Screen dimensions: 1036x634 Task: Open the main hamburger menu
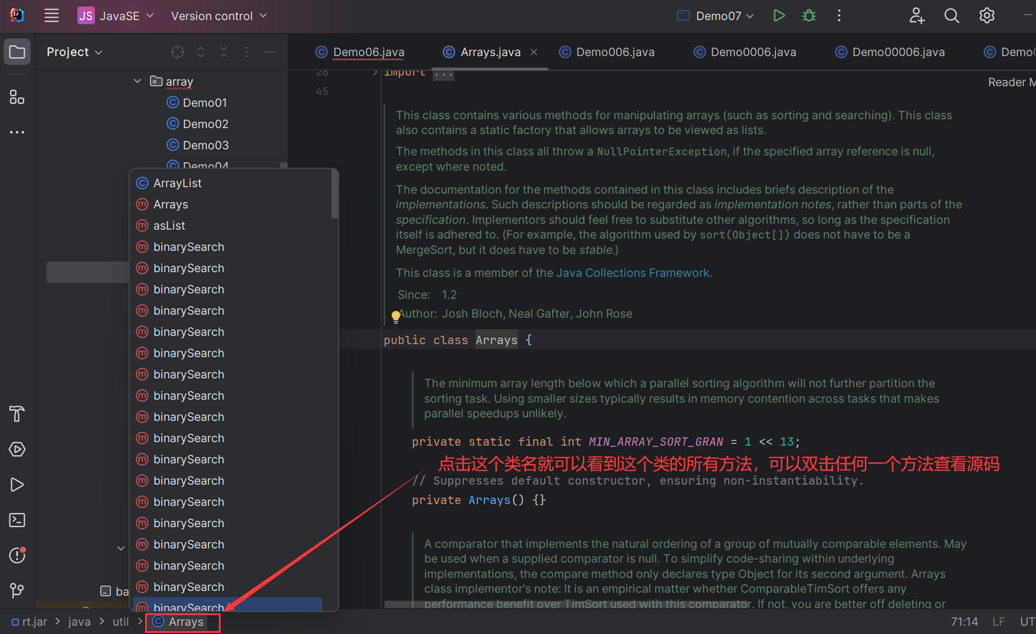point(51,16)
